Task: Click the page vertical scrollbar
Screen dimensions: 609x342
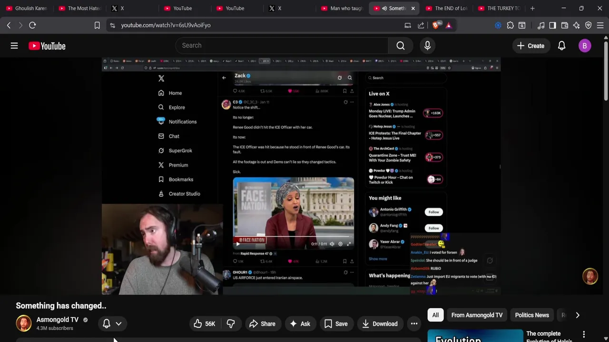Action: (606, 71)
